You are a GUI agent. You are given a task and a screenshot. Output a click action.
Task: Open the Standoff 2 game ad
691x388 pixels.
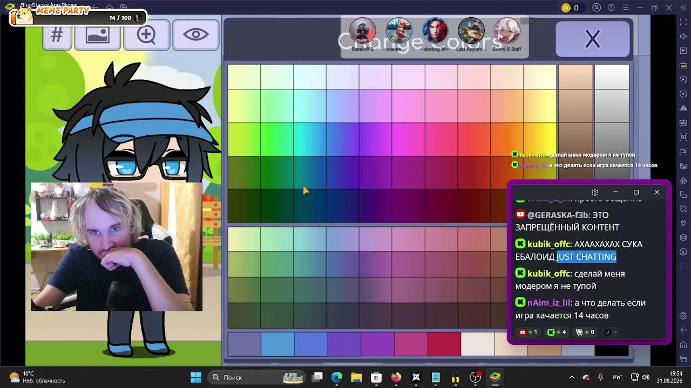tap(362, 34)
